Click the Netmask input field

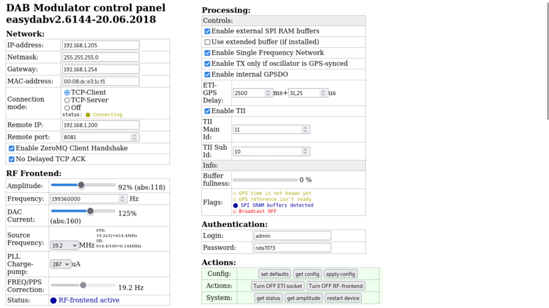101,57
